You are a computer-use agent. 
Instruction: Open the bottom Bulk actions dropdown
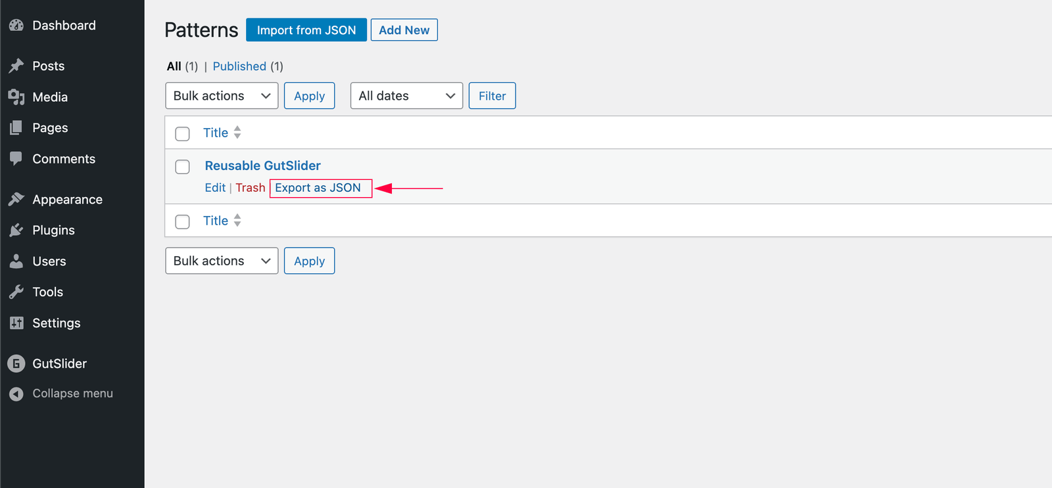tap(222, 261)
